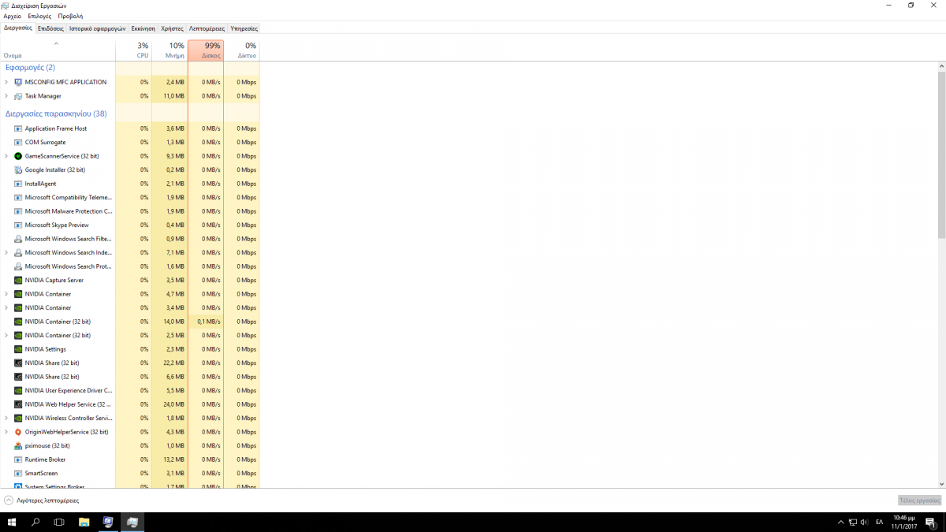Click the Microsoft Skype Preview icon

[x=18, y=225]
